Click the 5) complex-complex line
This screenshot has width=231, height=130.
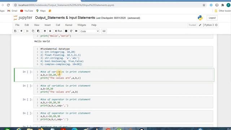coord(61,64)
